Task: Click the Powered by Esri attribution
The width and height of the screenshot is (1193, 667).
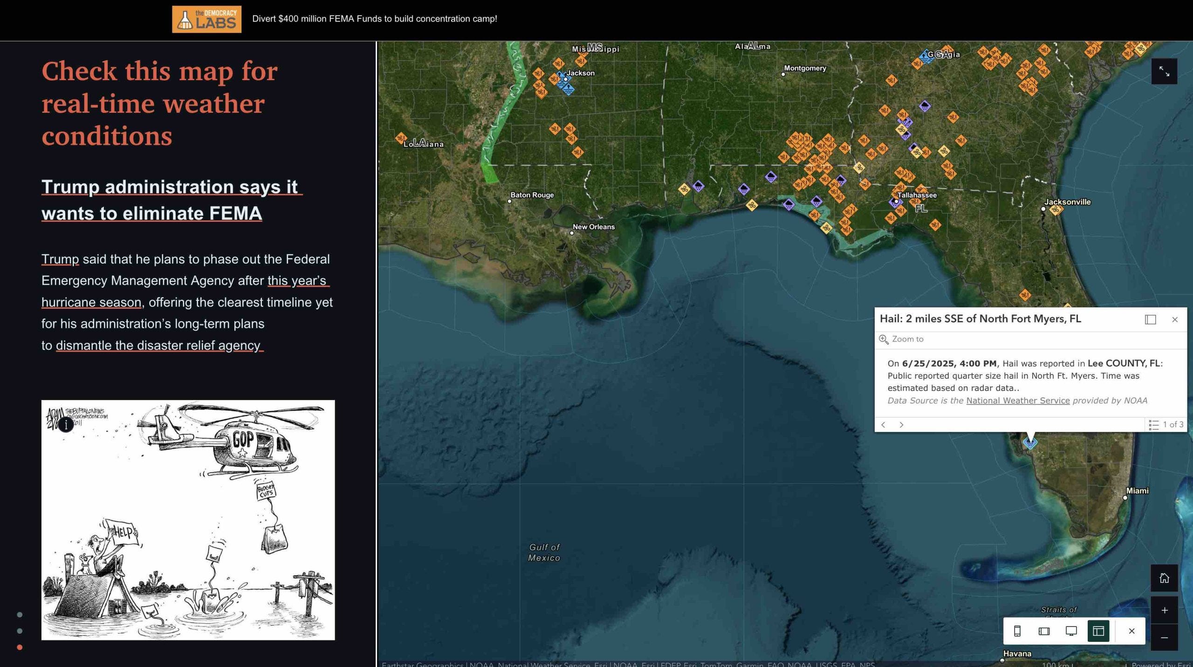Action: click(1160, 664)
